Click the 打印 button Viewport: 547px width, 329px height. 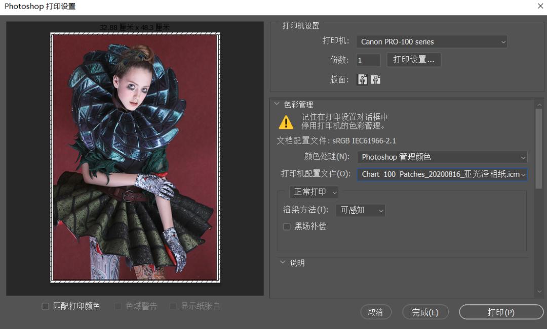click(500, 312)
